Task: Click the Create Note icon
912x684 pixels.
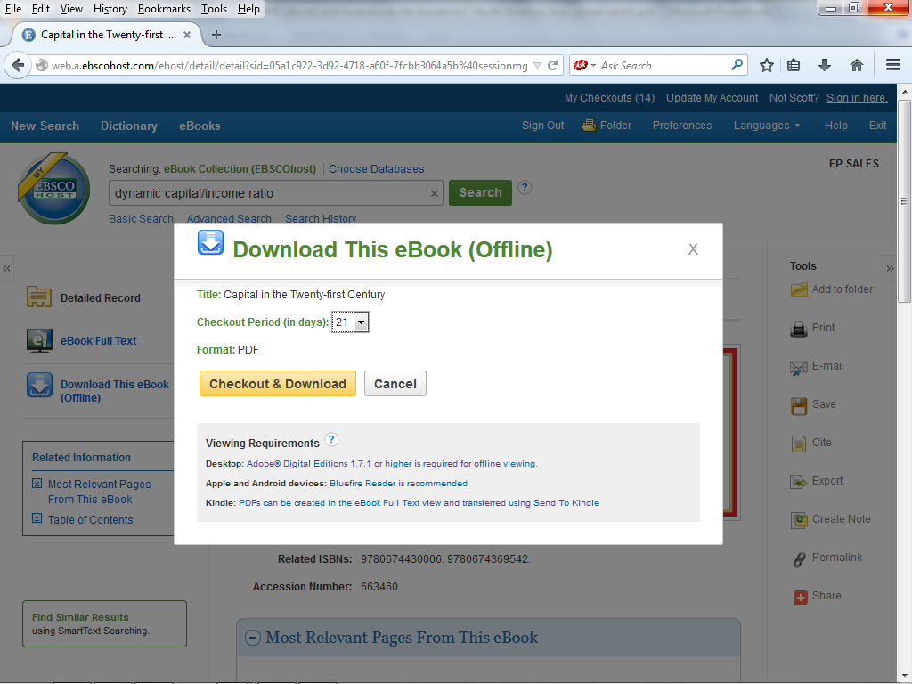Action: (x=799, y=520)
